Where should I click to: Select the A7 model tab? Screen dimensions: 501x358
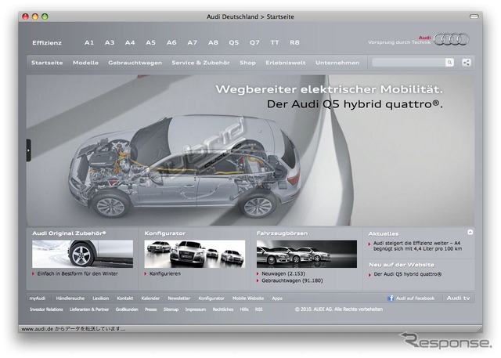click(193, 42)
